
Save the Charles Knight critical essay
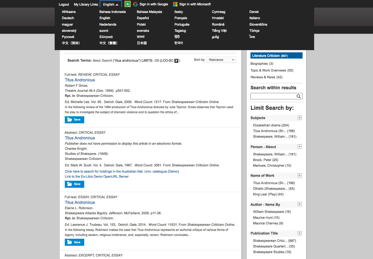(x=74, y=184)
